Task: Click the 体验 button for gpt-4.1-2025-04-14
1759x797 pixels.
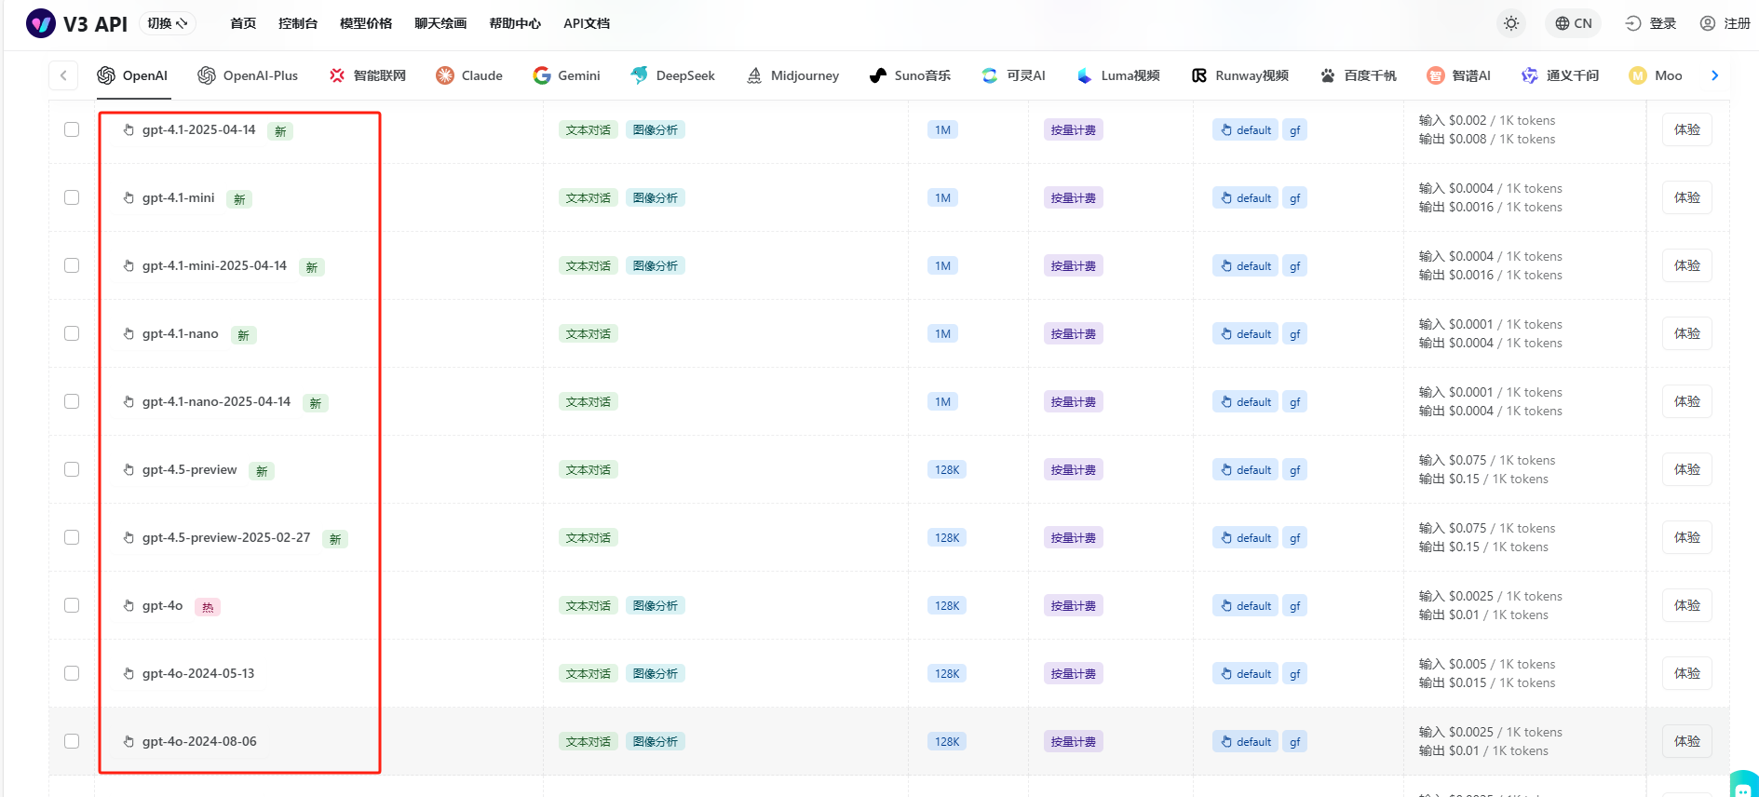Action: 1686,129
